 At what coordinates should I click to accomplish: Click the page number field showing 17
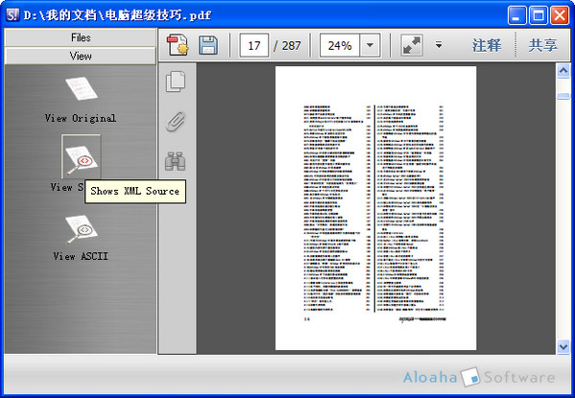coord(254,45)
